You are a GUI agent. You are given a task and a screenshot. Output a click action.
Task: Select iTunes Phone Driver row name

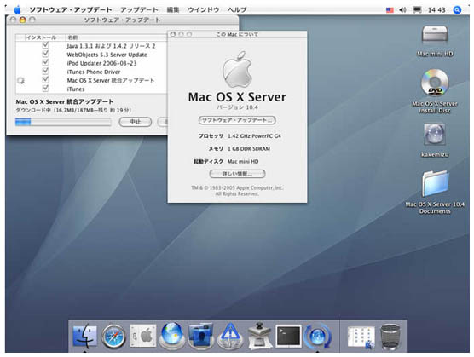[94, 72]
